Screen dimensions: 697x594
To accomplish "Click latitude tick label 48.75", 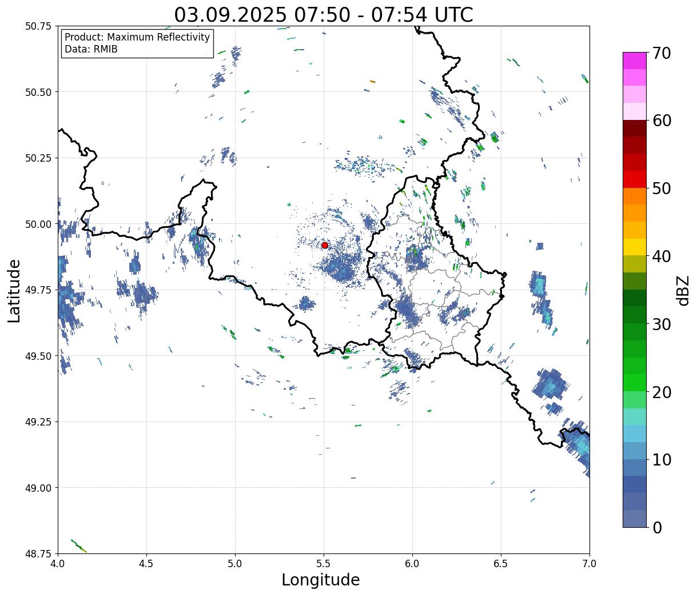I will point(38,553).
